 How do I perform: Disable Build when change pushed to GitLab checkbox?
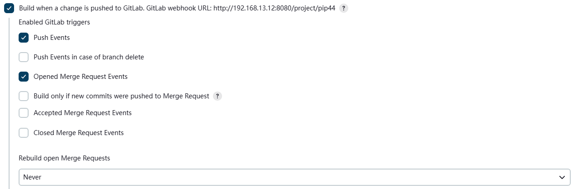tap(9, 9)
